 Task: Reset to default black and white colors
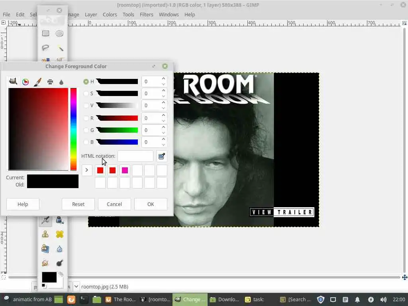pyautogui.click(x=44, y=286)
